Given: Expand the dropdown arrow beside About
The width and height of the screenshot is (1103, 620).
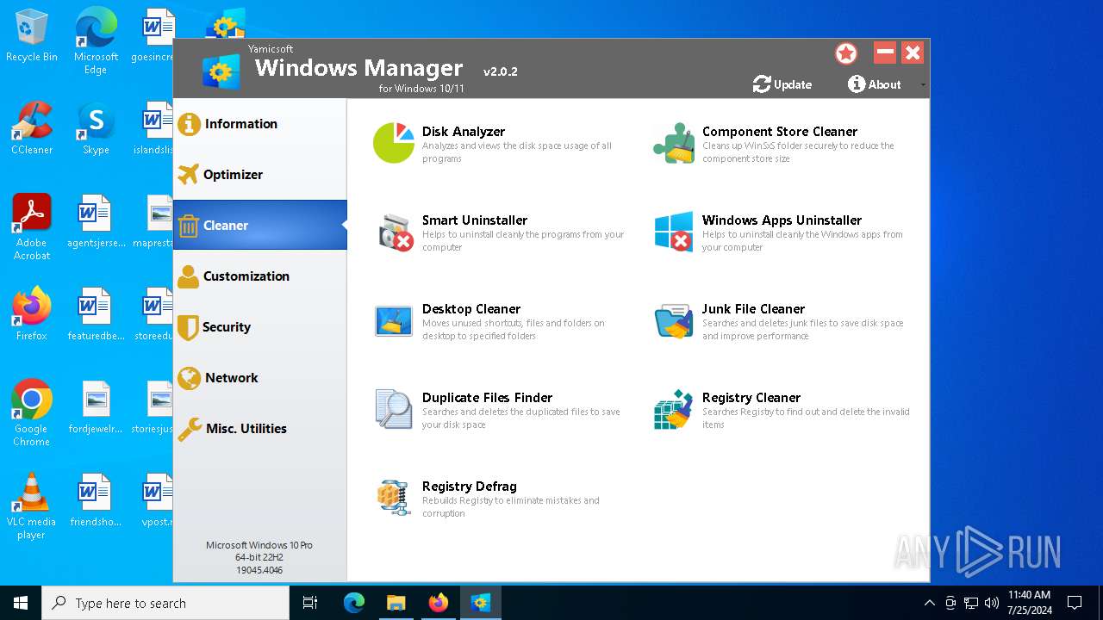Looking at the screenshot, I should pyautogui.click(x=923, y=85).
